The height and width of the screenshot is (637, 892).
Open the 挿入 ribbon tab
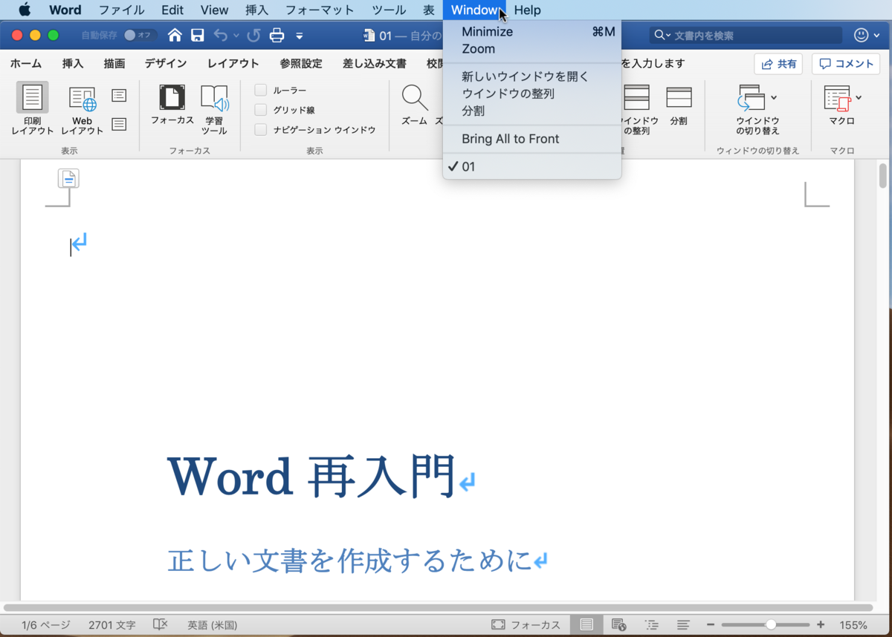(73, 64)
